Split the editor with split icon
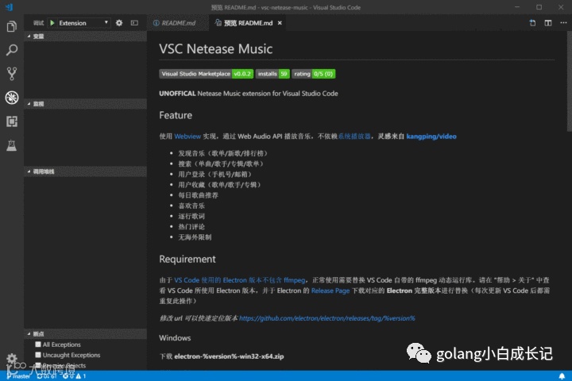Viewport: 572px width, 381px height. pyautogui.click(x=548, y=23)
